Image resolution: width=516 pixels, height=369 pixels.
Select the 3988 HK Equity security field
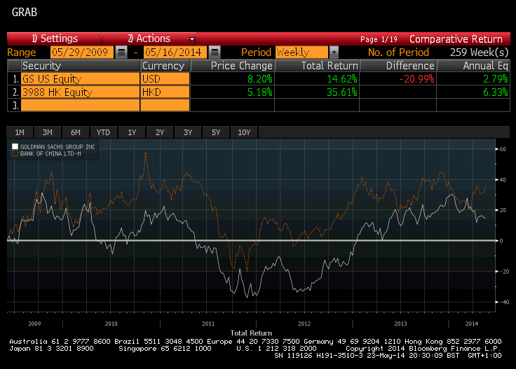pos(79,92)
